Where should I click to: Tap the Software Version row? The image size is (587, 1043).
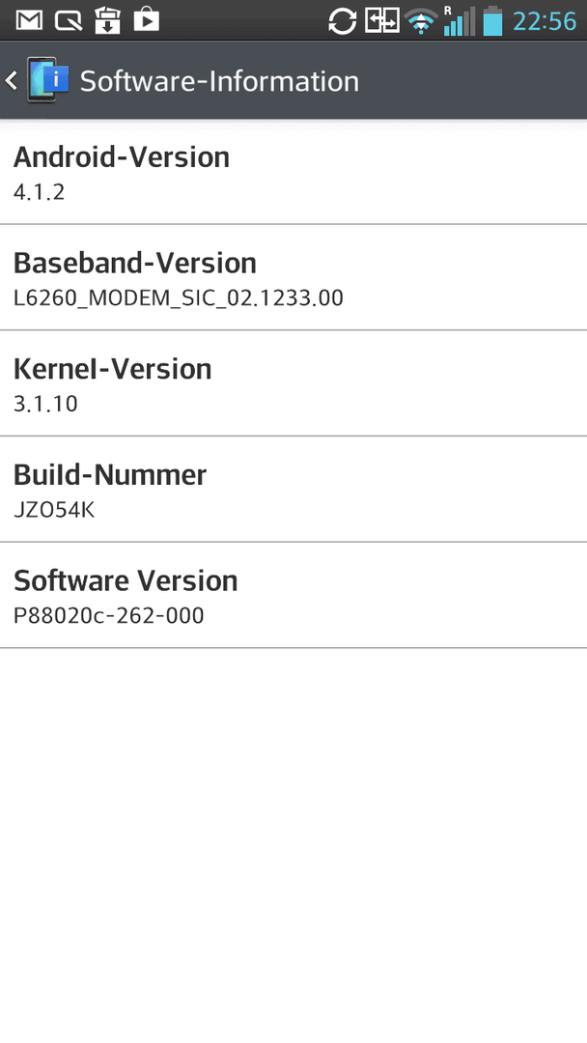[293, 595]
